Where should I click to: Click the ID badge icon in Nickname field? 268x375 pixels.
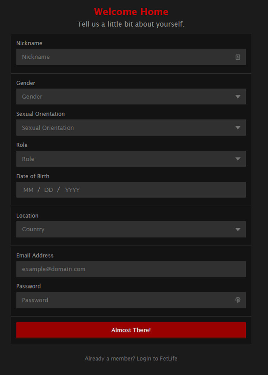238,57
